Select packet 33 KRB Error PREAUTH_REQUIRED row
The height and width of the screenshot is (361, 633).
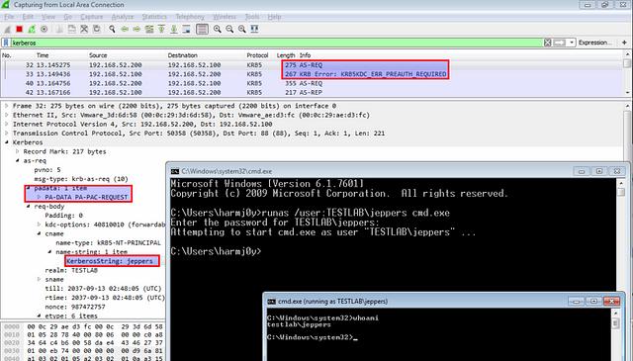(x=312, y=74)
